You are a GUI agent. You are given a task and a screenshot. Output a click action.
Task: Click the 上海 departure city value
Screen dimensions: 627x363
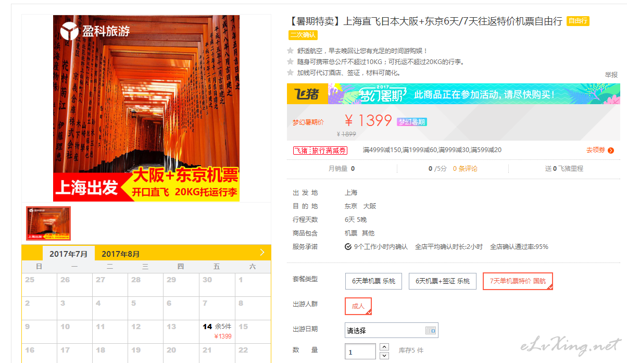click(x=351, y=193)
